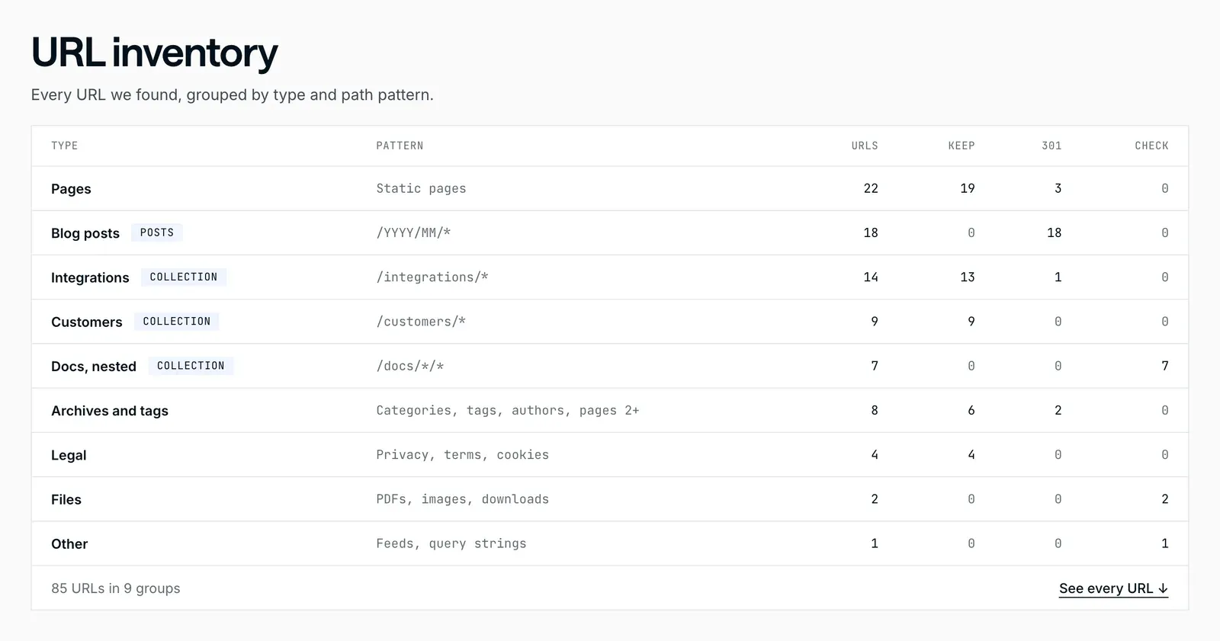This screenshot has height=641, width=1220.
Task: Click the POSTS badge beside Blog posts
Action: pos(157,232)
